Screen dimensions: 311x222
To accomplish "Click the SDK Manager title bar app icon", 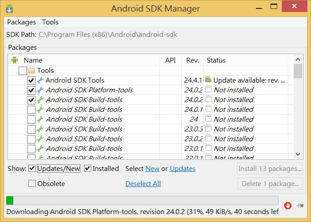I will (9, 8).
